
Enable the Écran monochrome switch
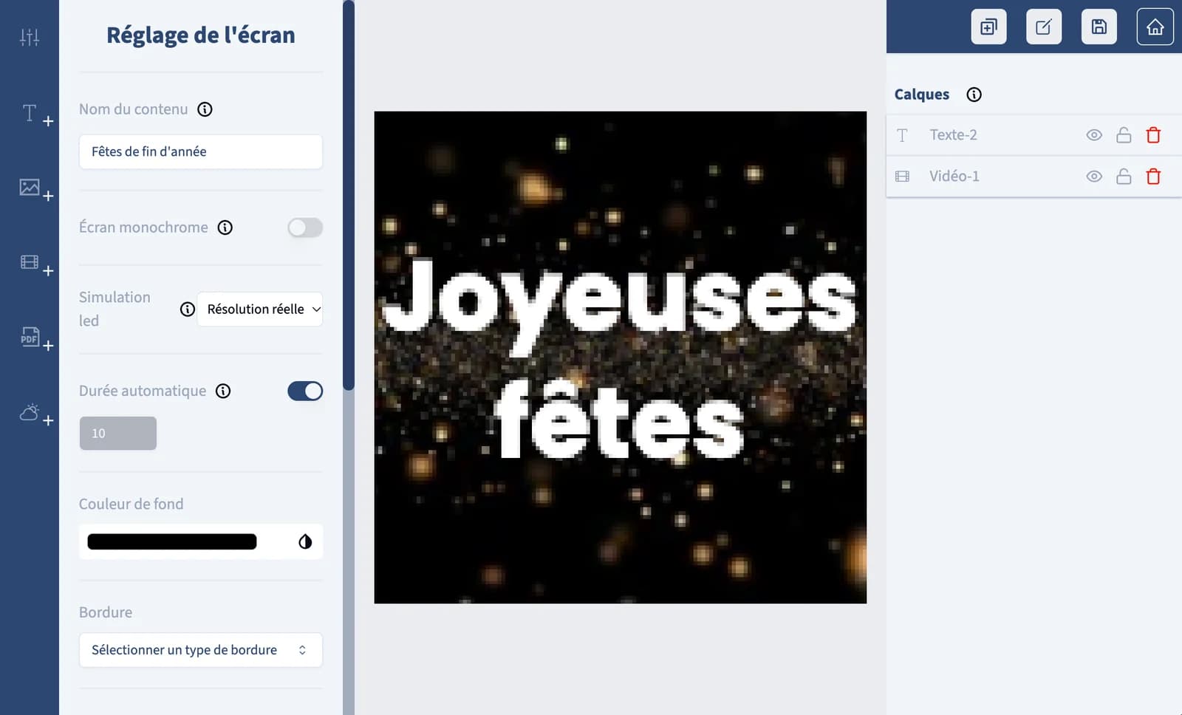pyautogui.click(x=305, y=227)
